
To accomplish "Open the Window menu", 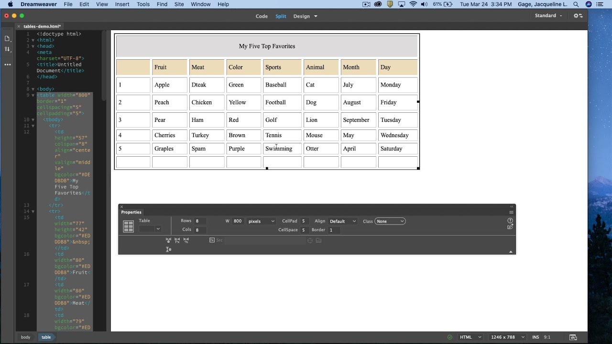I will pos(201,4).
